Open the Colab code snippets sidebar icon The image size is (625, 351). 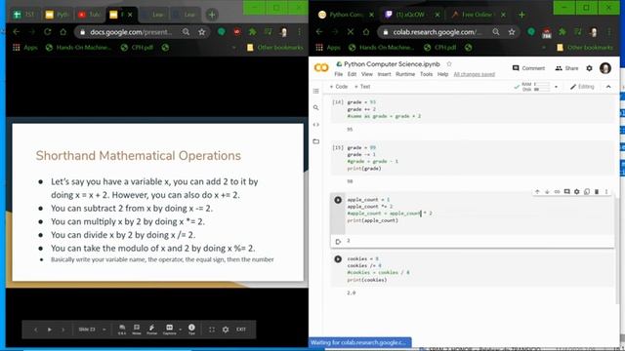pos(316,125)
